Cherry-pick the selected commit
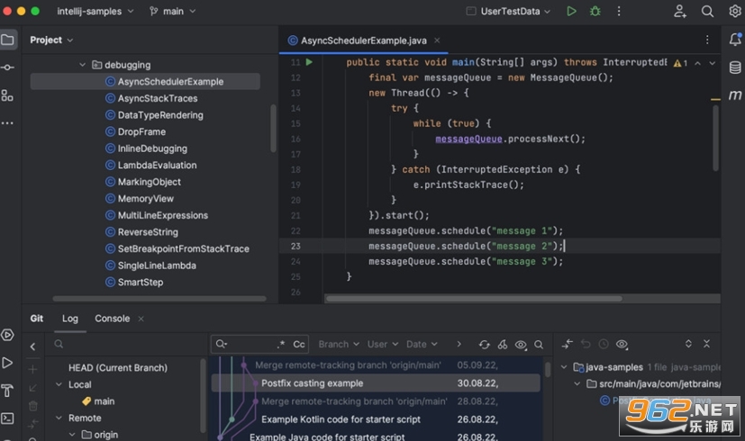745x441 pixels. (x=503, y=345)
